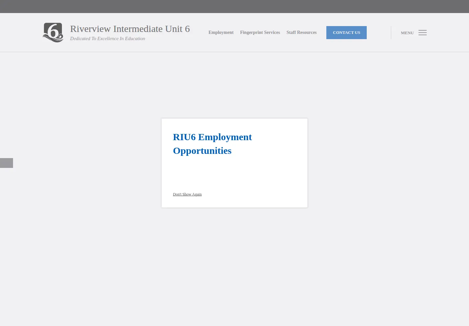Viewport: 469px width, 326px height.
Task: Open the hamburger menu icon
Action: pos(422,33)
